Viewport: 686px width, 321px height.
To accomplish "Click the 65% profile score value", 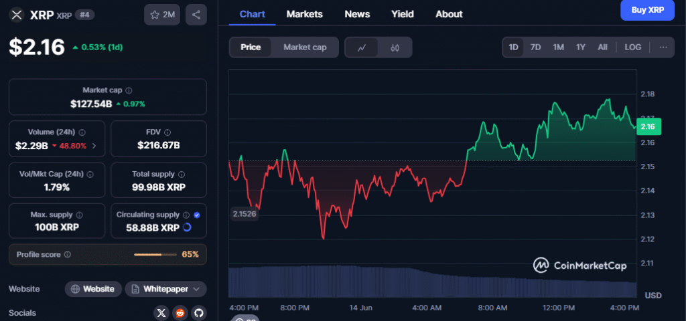I will 190,254.
